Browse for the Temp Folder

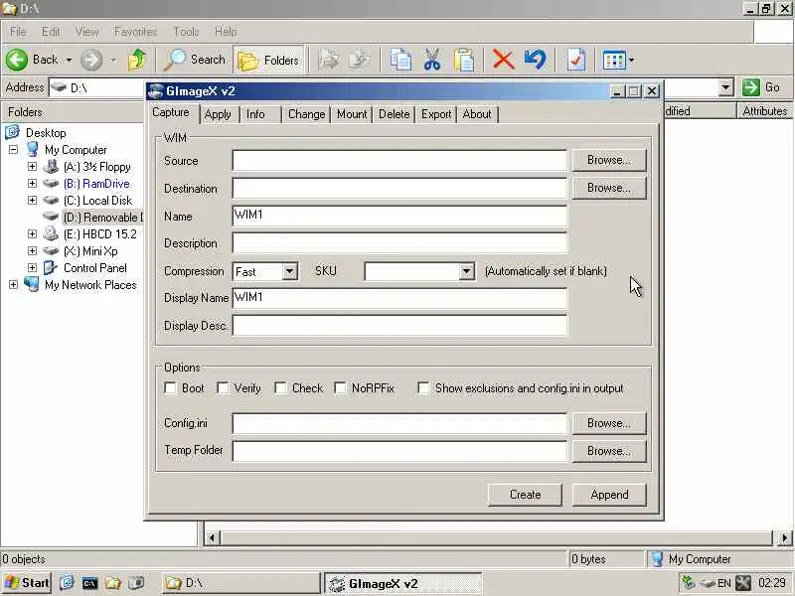pyautogui.click(x=609, y=451)
